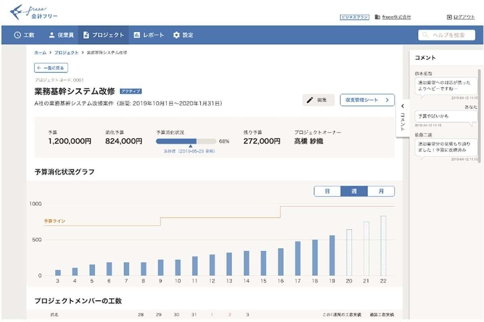Click the freee swallow logo icon
The width and height of the screenshot is (484, 322).
click(17, 12)
